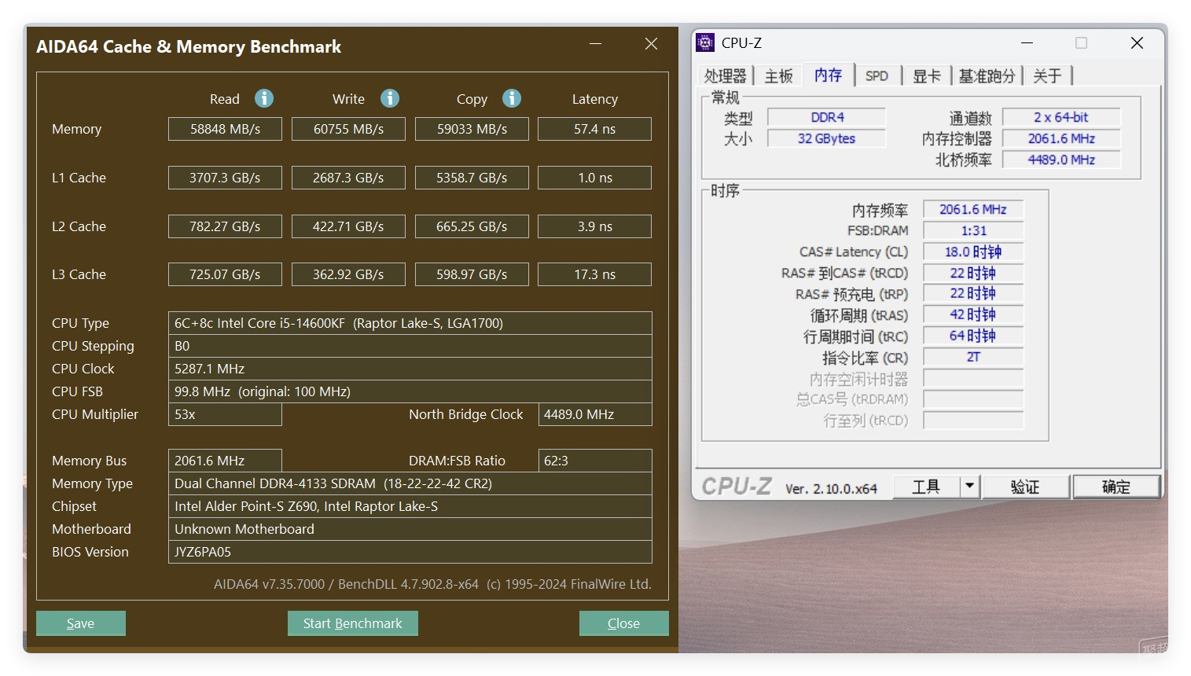
Task: Click Memory Bus value 2061.6 MHz in AIDA64
Action: 225,461
